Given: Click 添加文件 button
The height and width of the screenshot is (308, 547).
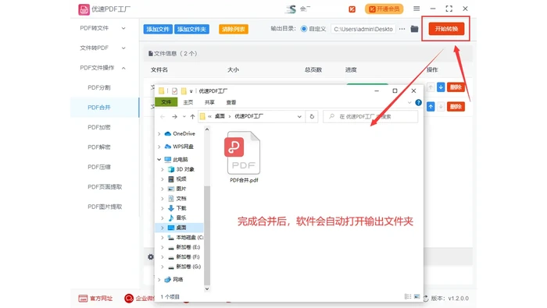Looking at the screenshot, I should (158, 29).
